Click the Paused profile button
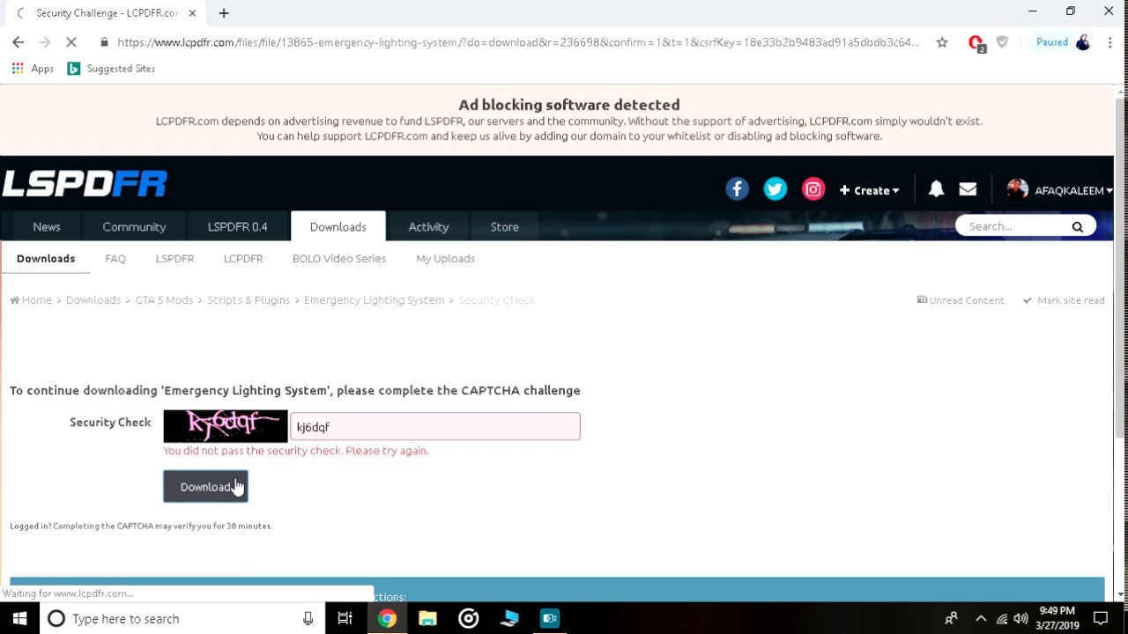The width and height of the screenshot is (1128, 634). pyautogui.click(x=1063, y=42)
